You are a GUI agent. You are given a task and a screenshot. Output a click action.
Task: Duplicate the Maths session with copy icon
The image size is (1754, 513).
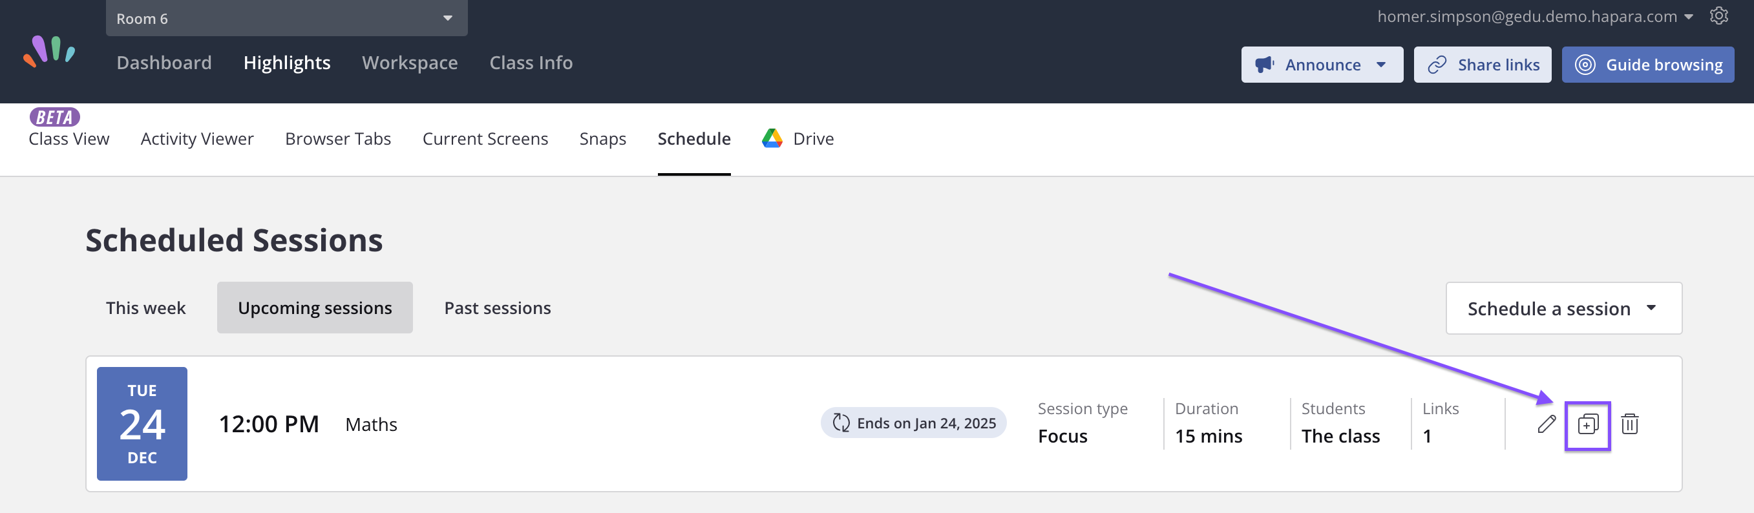pyautogui.click(x=1587, y=424)
